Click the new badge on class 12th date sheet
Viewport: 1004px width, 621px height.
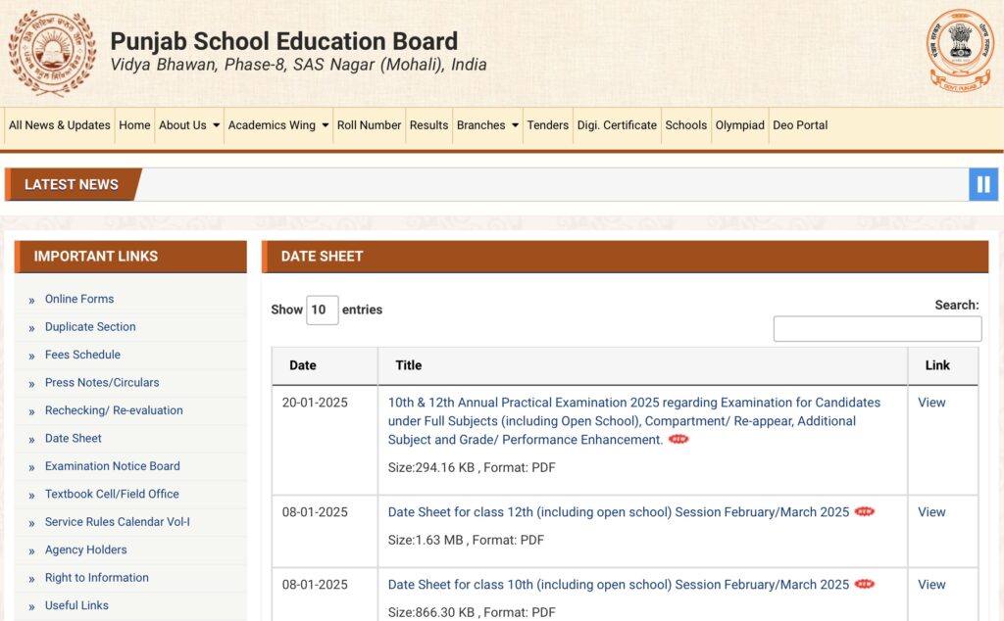[x=865, y=511]
